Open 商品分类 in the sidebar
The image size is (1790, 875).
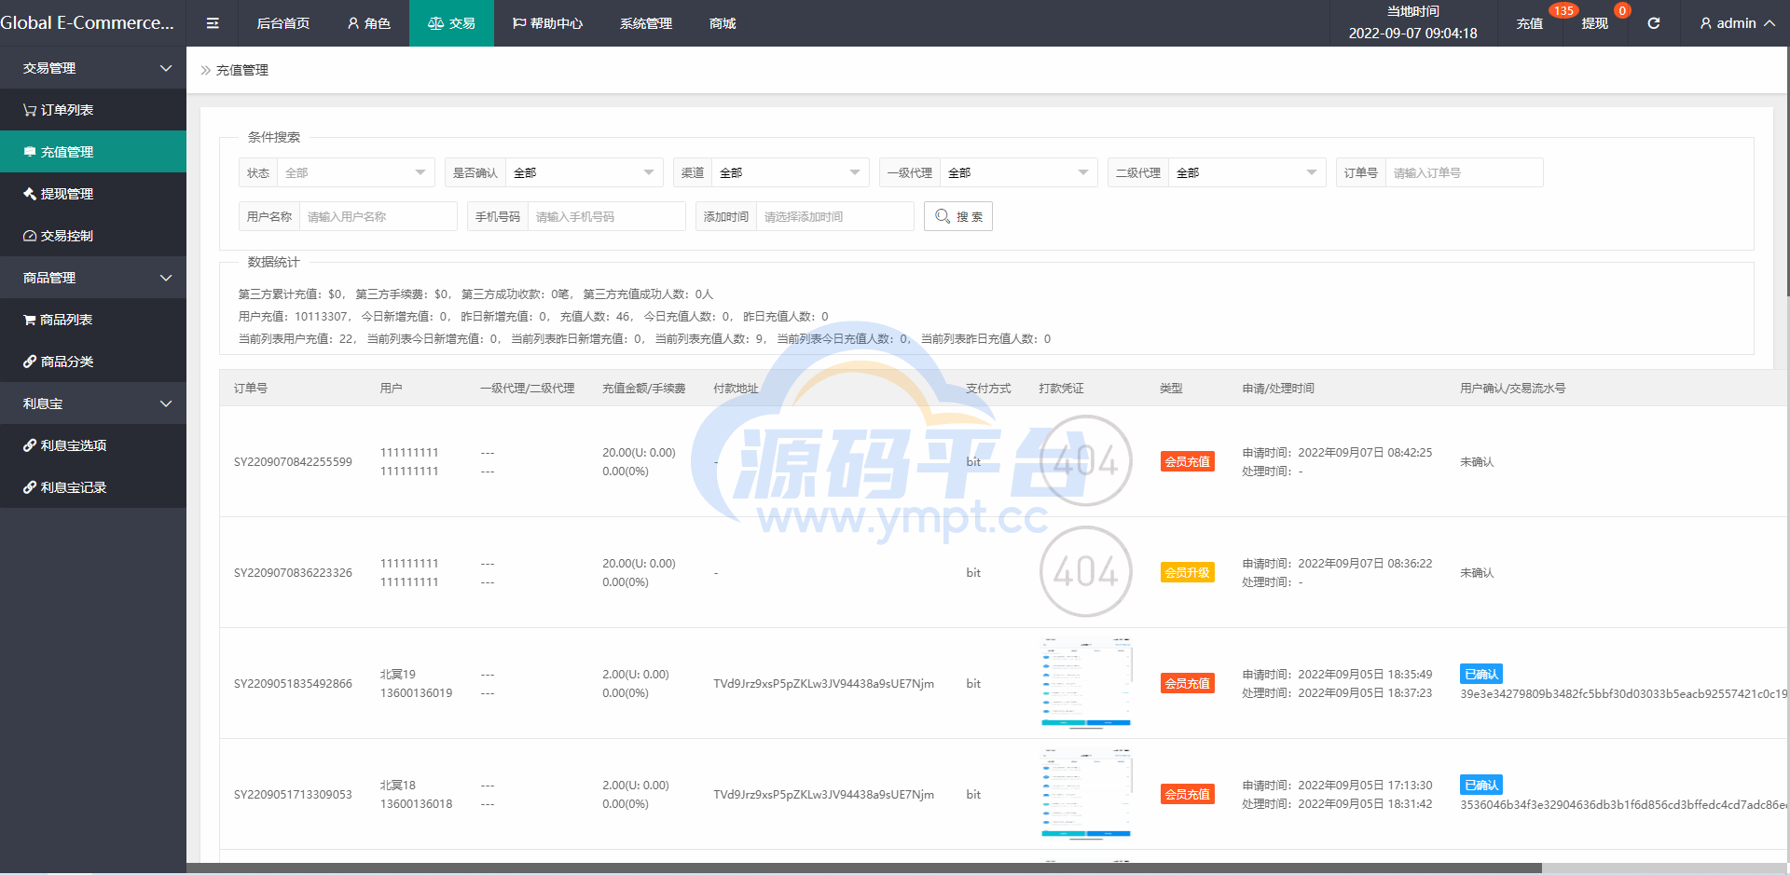93,362
